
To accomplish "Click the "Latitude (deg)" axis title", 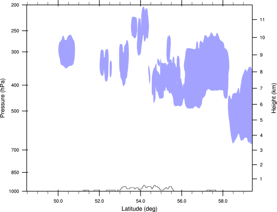I will coord(139,209).
